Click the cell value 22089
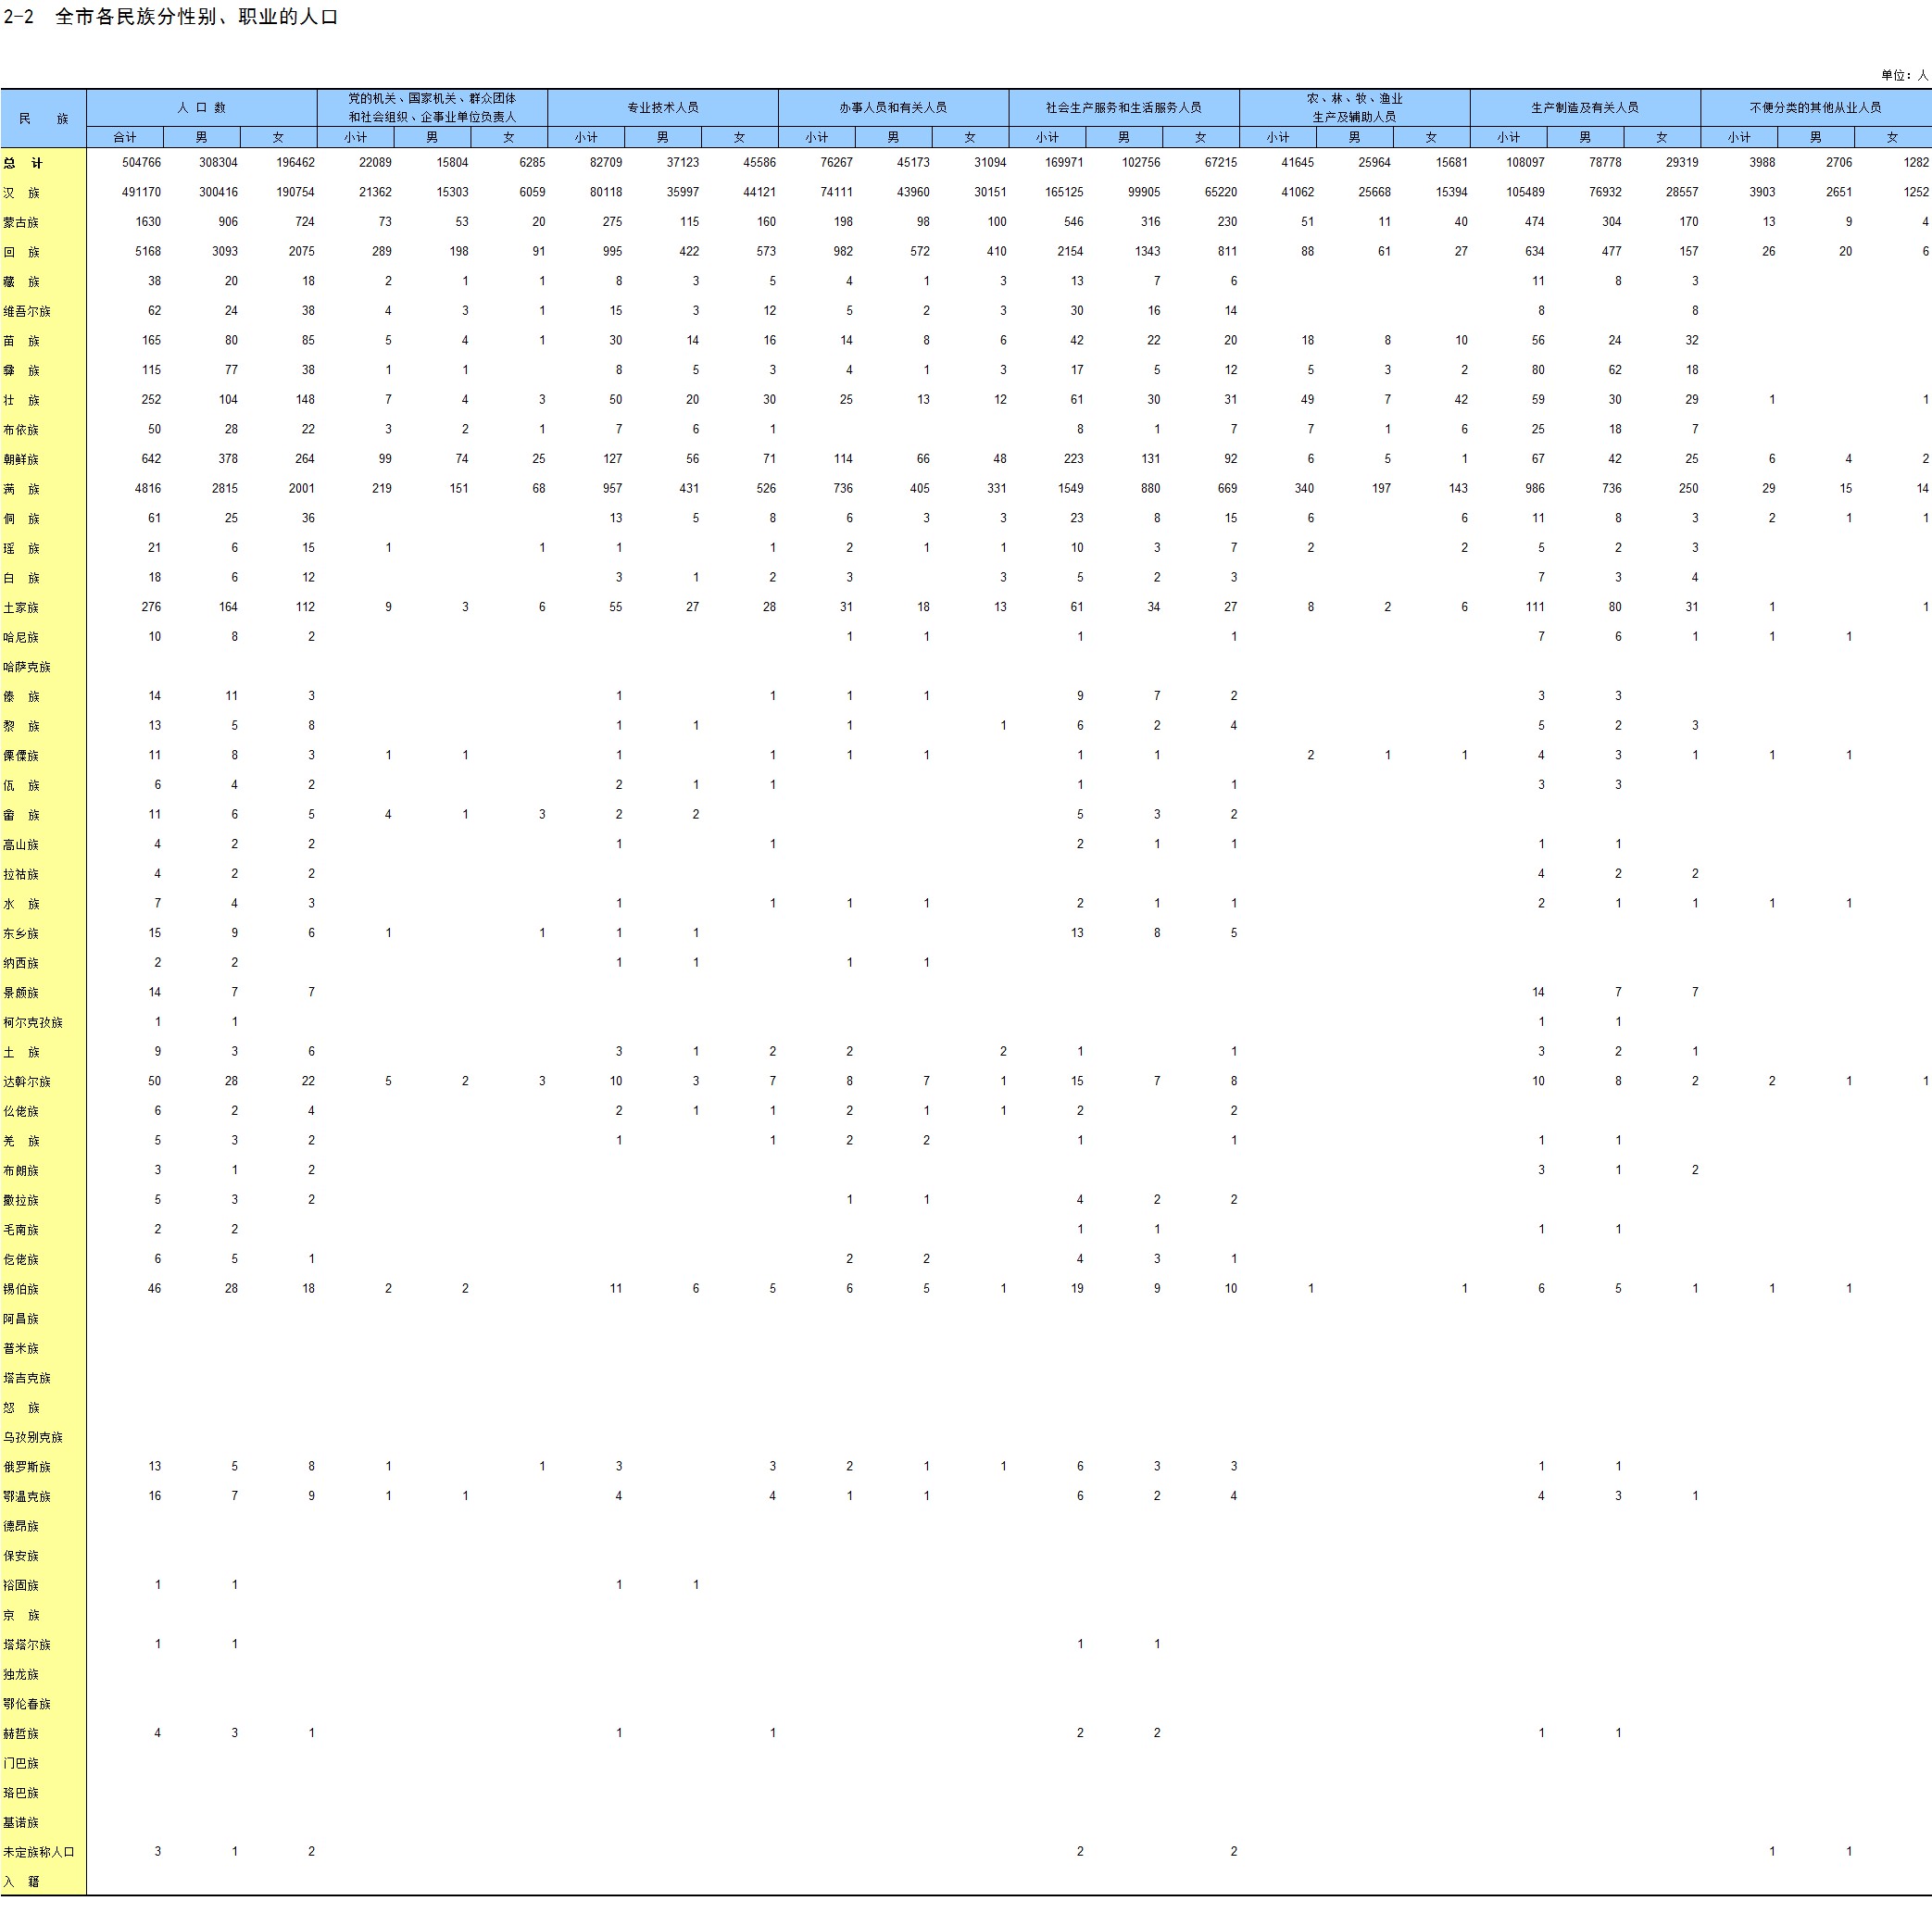The height and width of the screenshot is (1926, 1932). [x=375, y=162]
